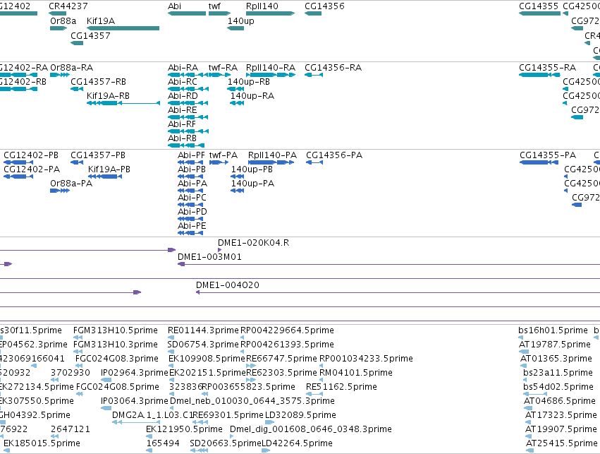Screen dimensions: 600x454
Task: Select the RE01144.3prime EST
Action: pyautogui.click(x=171, y=337)
